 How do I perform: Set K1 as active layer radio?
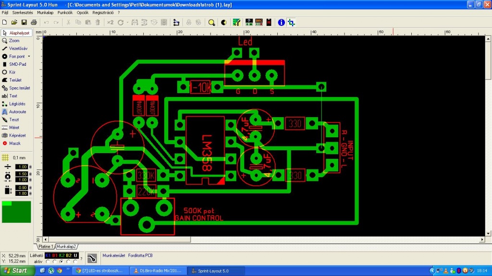tap(48, 262)
